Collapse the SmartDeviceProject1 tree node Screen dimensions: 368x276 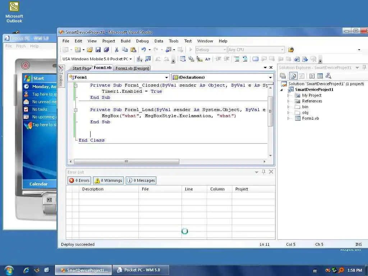282,89
